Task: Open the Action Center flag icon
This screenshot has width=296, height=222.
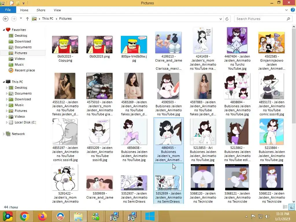Action: point(253,216)
